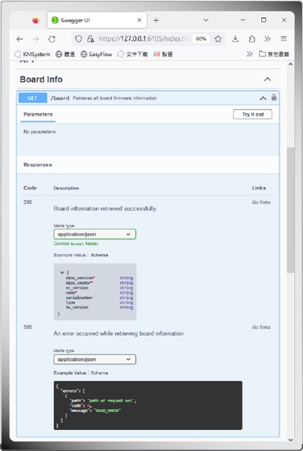Open the extensions puzzle icon
303x451 pixels.
click(x=251, y=39)
